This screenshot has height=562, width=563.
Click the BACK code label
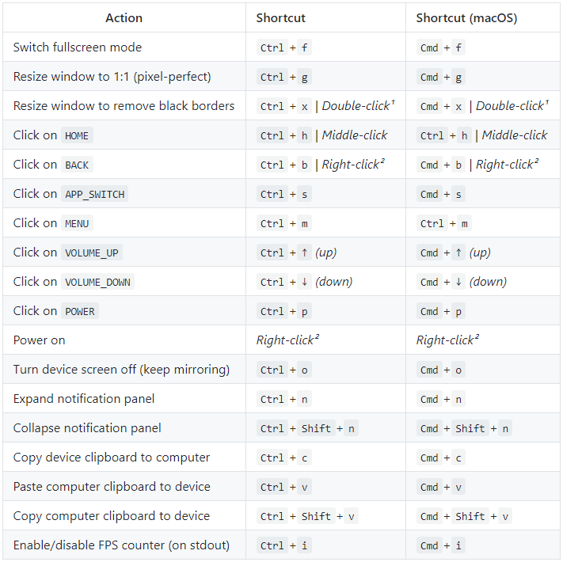pyautogui.click(x=77, y=165)
